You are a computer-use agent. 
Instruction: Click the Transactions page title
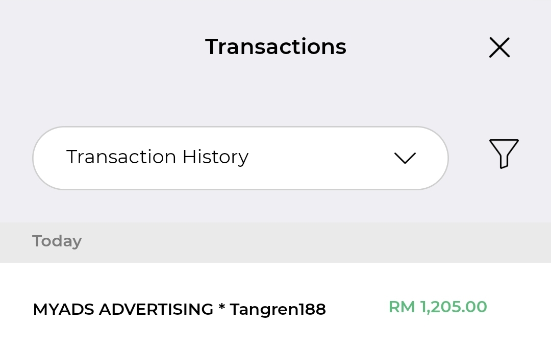(275, 47)
